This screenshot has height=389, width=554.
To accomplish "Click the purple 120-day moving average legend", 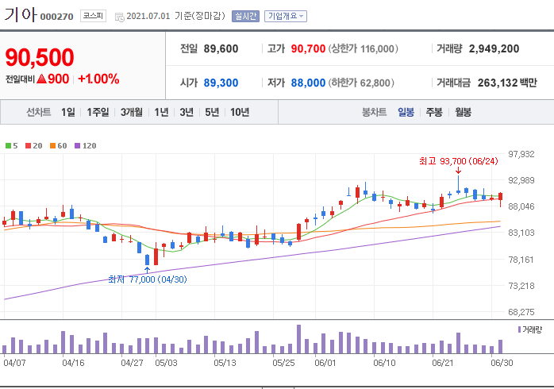I will [x=86, y=145].
